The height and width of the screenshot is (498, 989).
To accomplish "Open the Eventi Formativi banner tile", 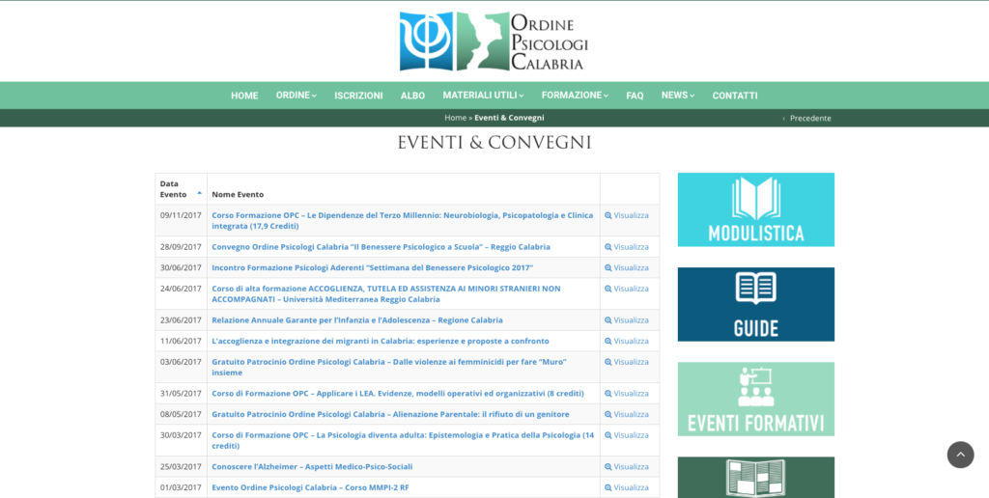I will tap(755, 399).
